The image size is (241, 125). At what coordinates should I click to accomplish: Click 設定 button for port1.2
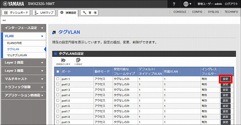click(x=226, y=84)
